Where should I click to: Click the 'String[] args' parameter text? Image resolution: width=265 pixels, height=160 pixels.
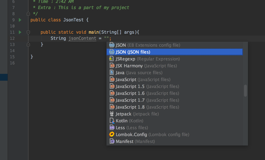(x=118, y=32)
